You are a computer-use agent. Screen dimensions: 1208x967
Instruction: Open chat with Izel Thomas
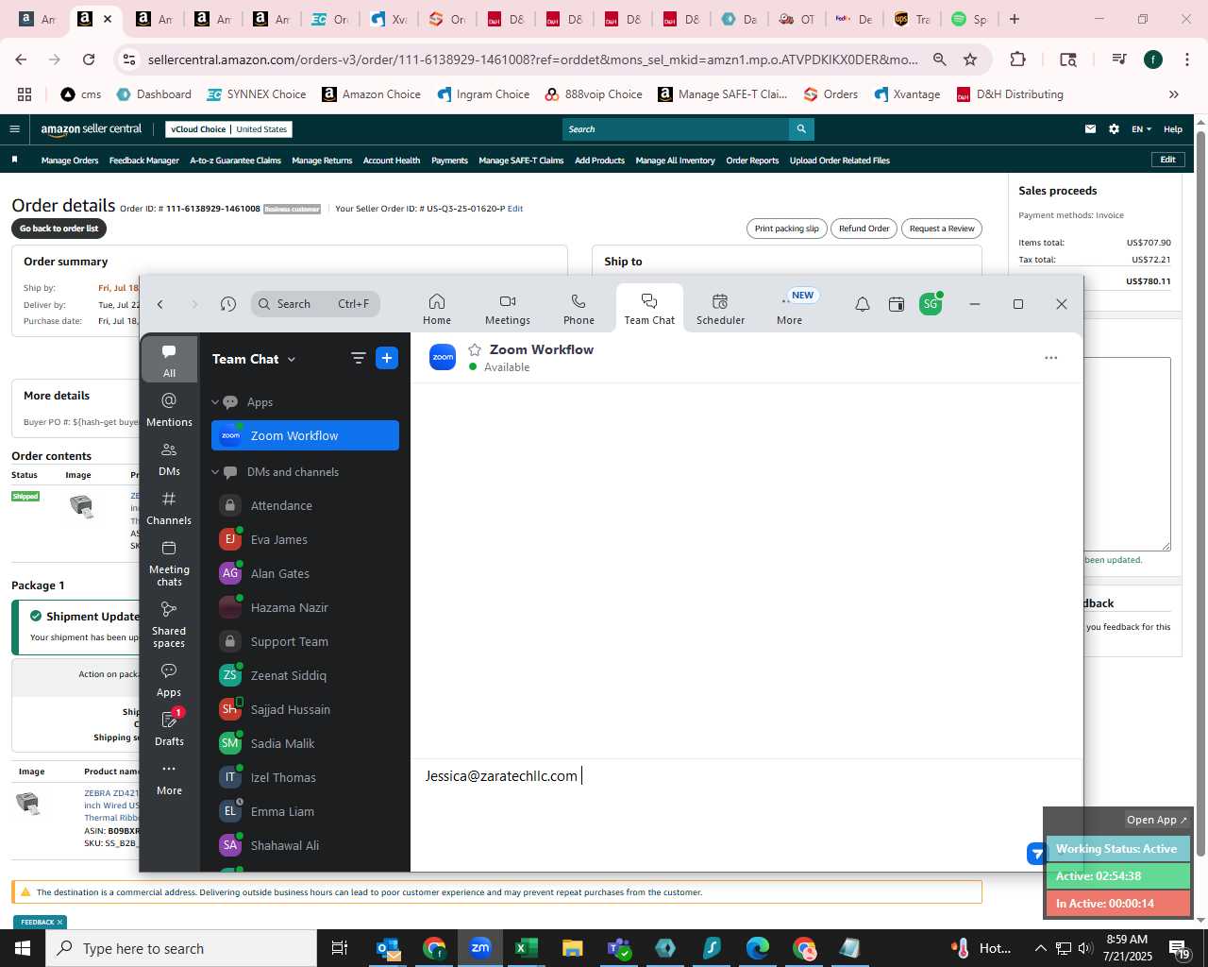click(x=305, y=777)
